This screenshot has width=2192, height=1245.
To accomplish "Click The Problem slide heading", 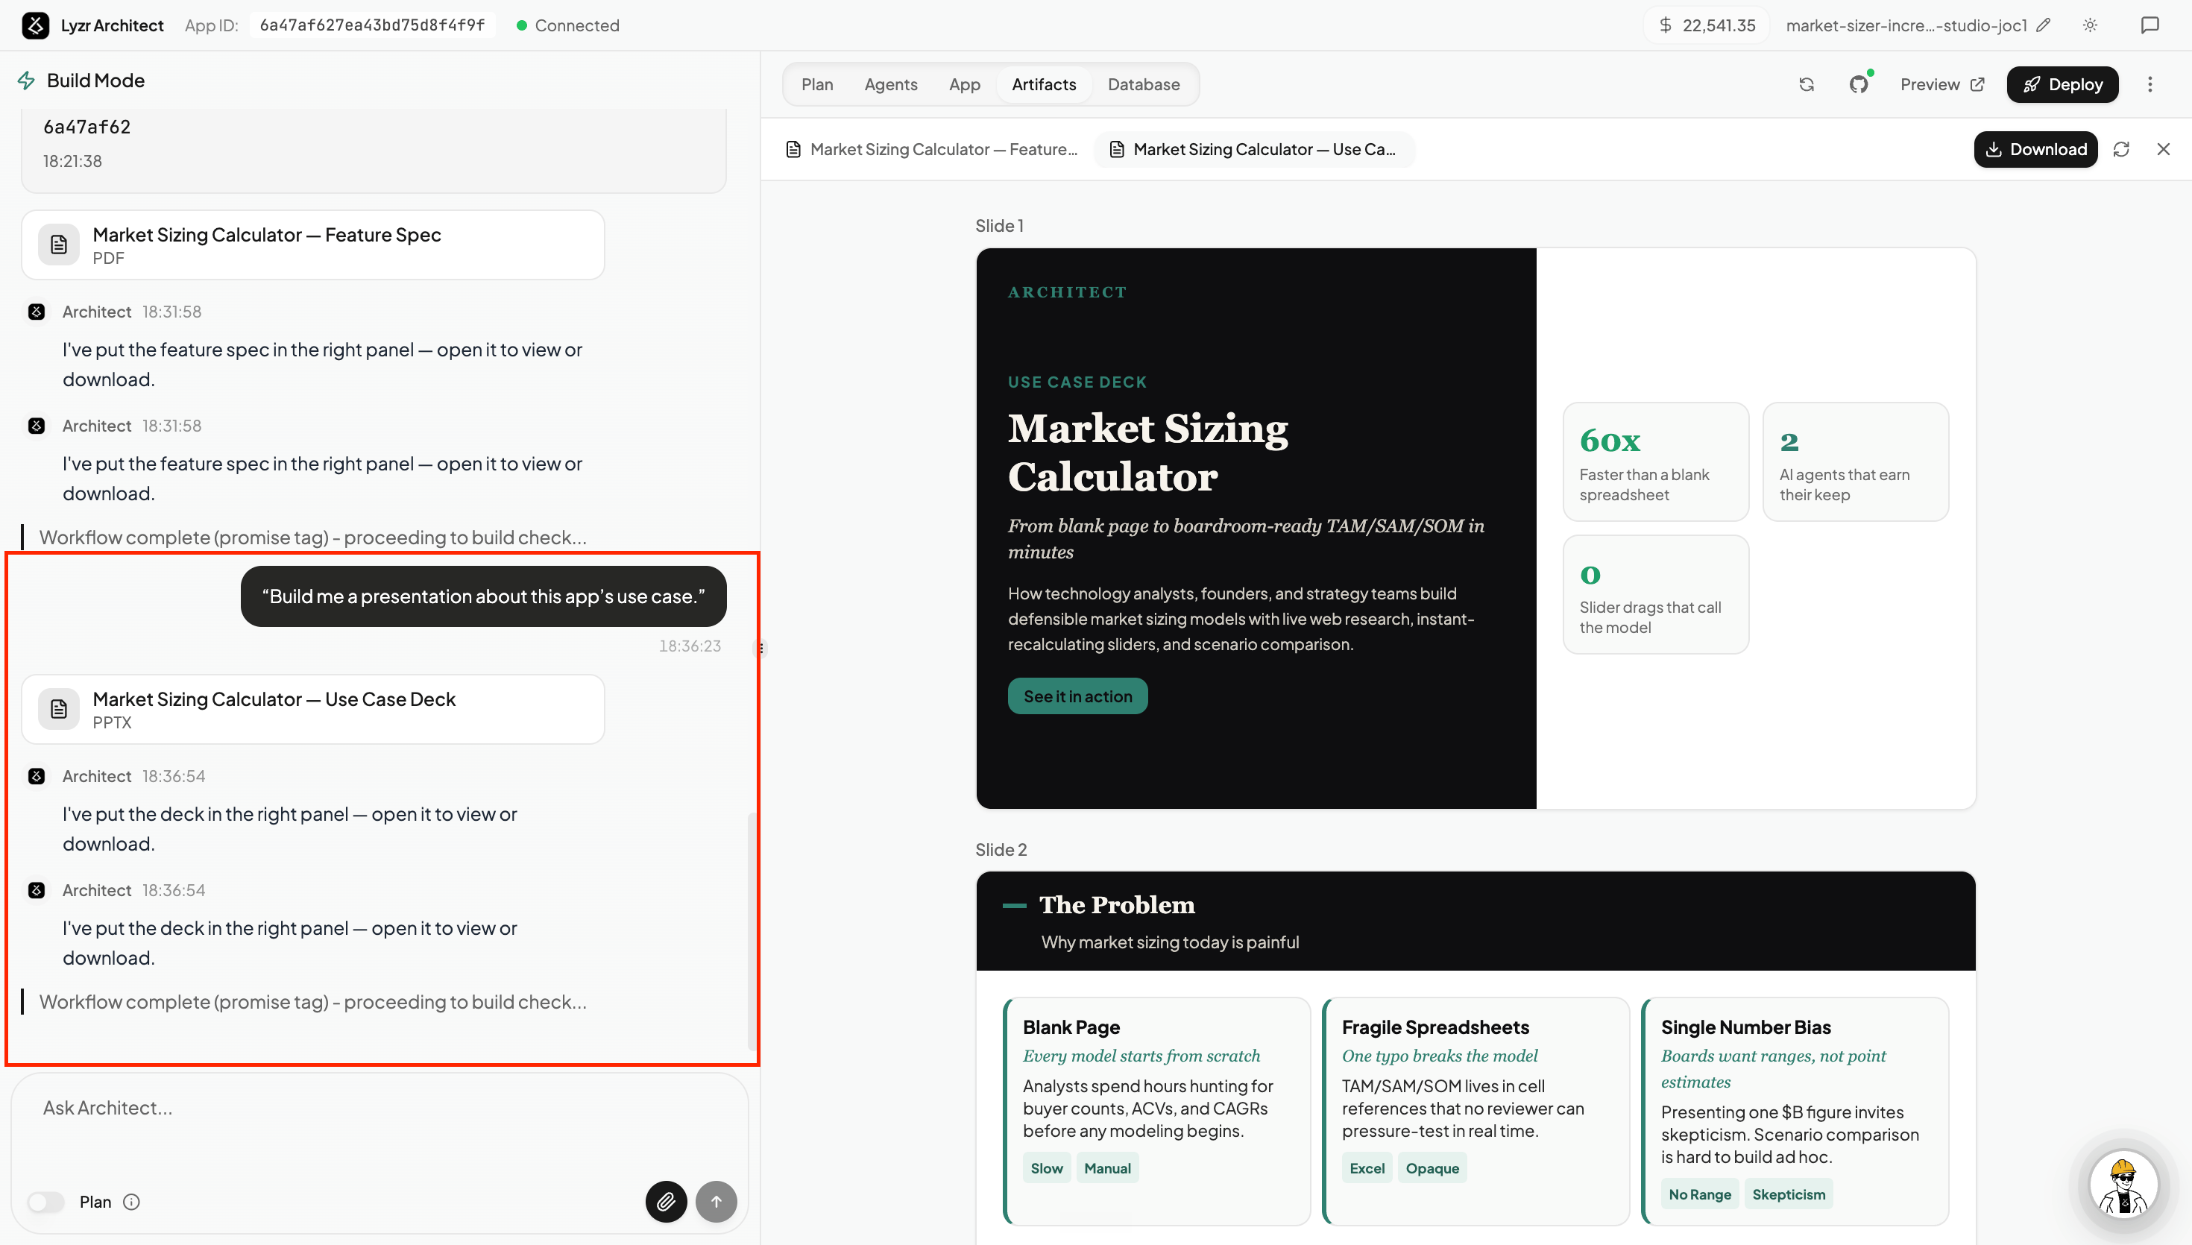I will pyautogui.click(x=1117, y=905).
